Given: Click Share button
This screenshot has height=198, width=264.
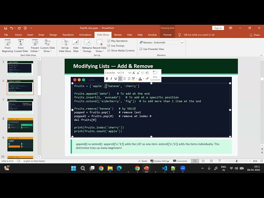Looking at the screenshot, I should (x=255, y=35).
